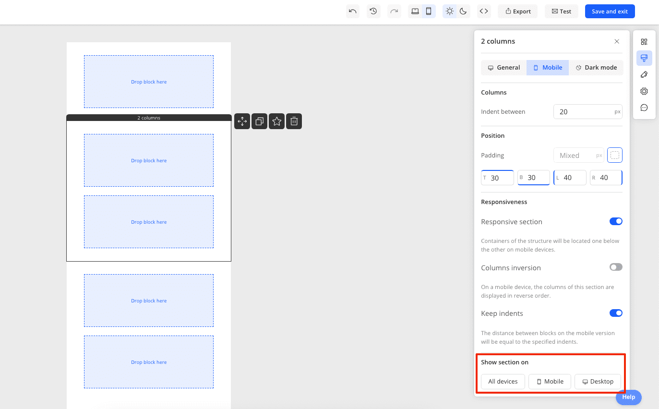Viewport: 659px width, 409px height.
Task: Toggle individual padding sides icon
Action: click(x=615, y=155)
